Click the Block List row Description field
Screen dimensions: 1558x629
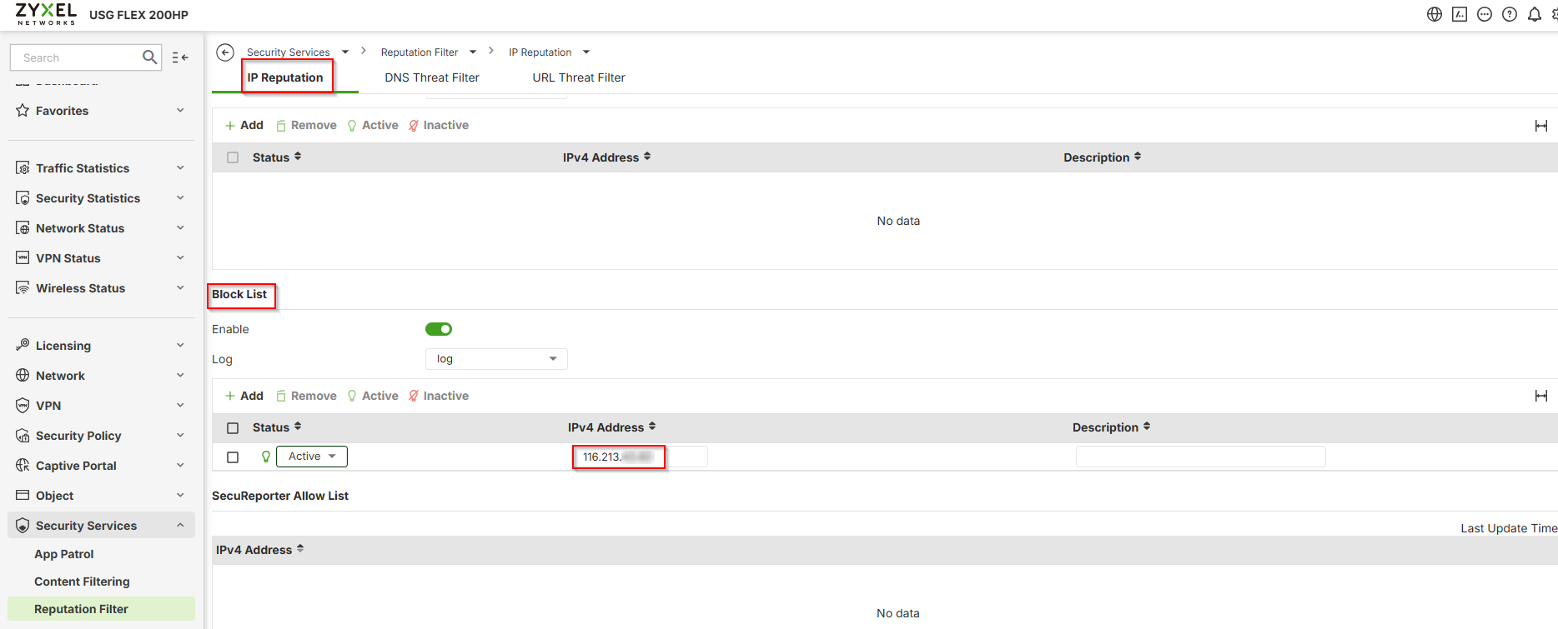click(x=1200, y=457)
